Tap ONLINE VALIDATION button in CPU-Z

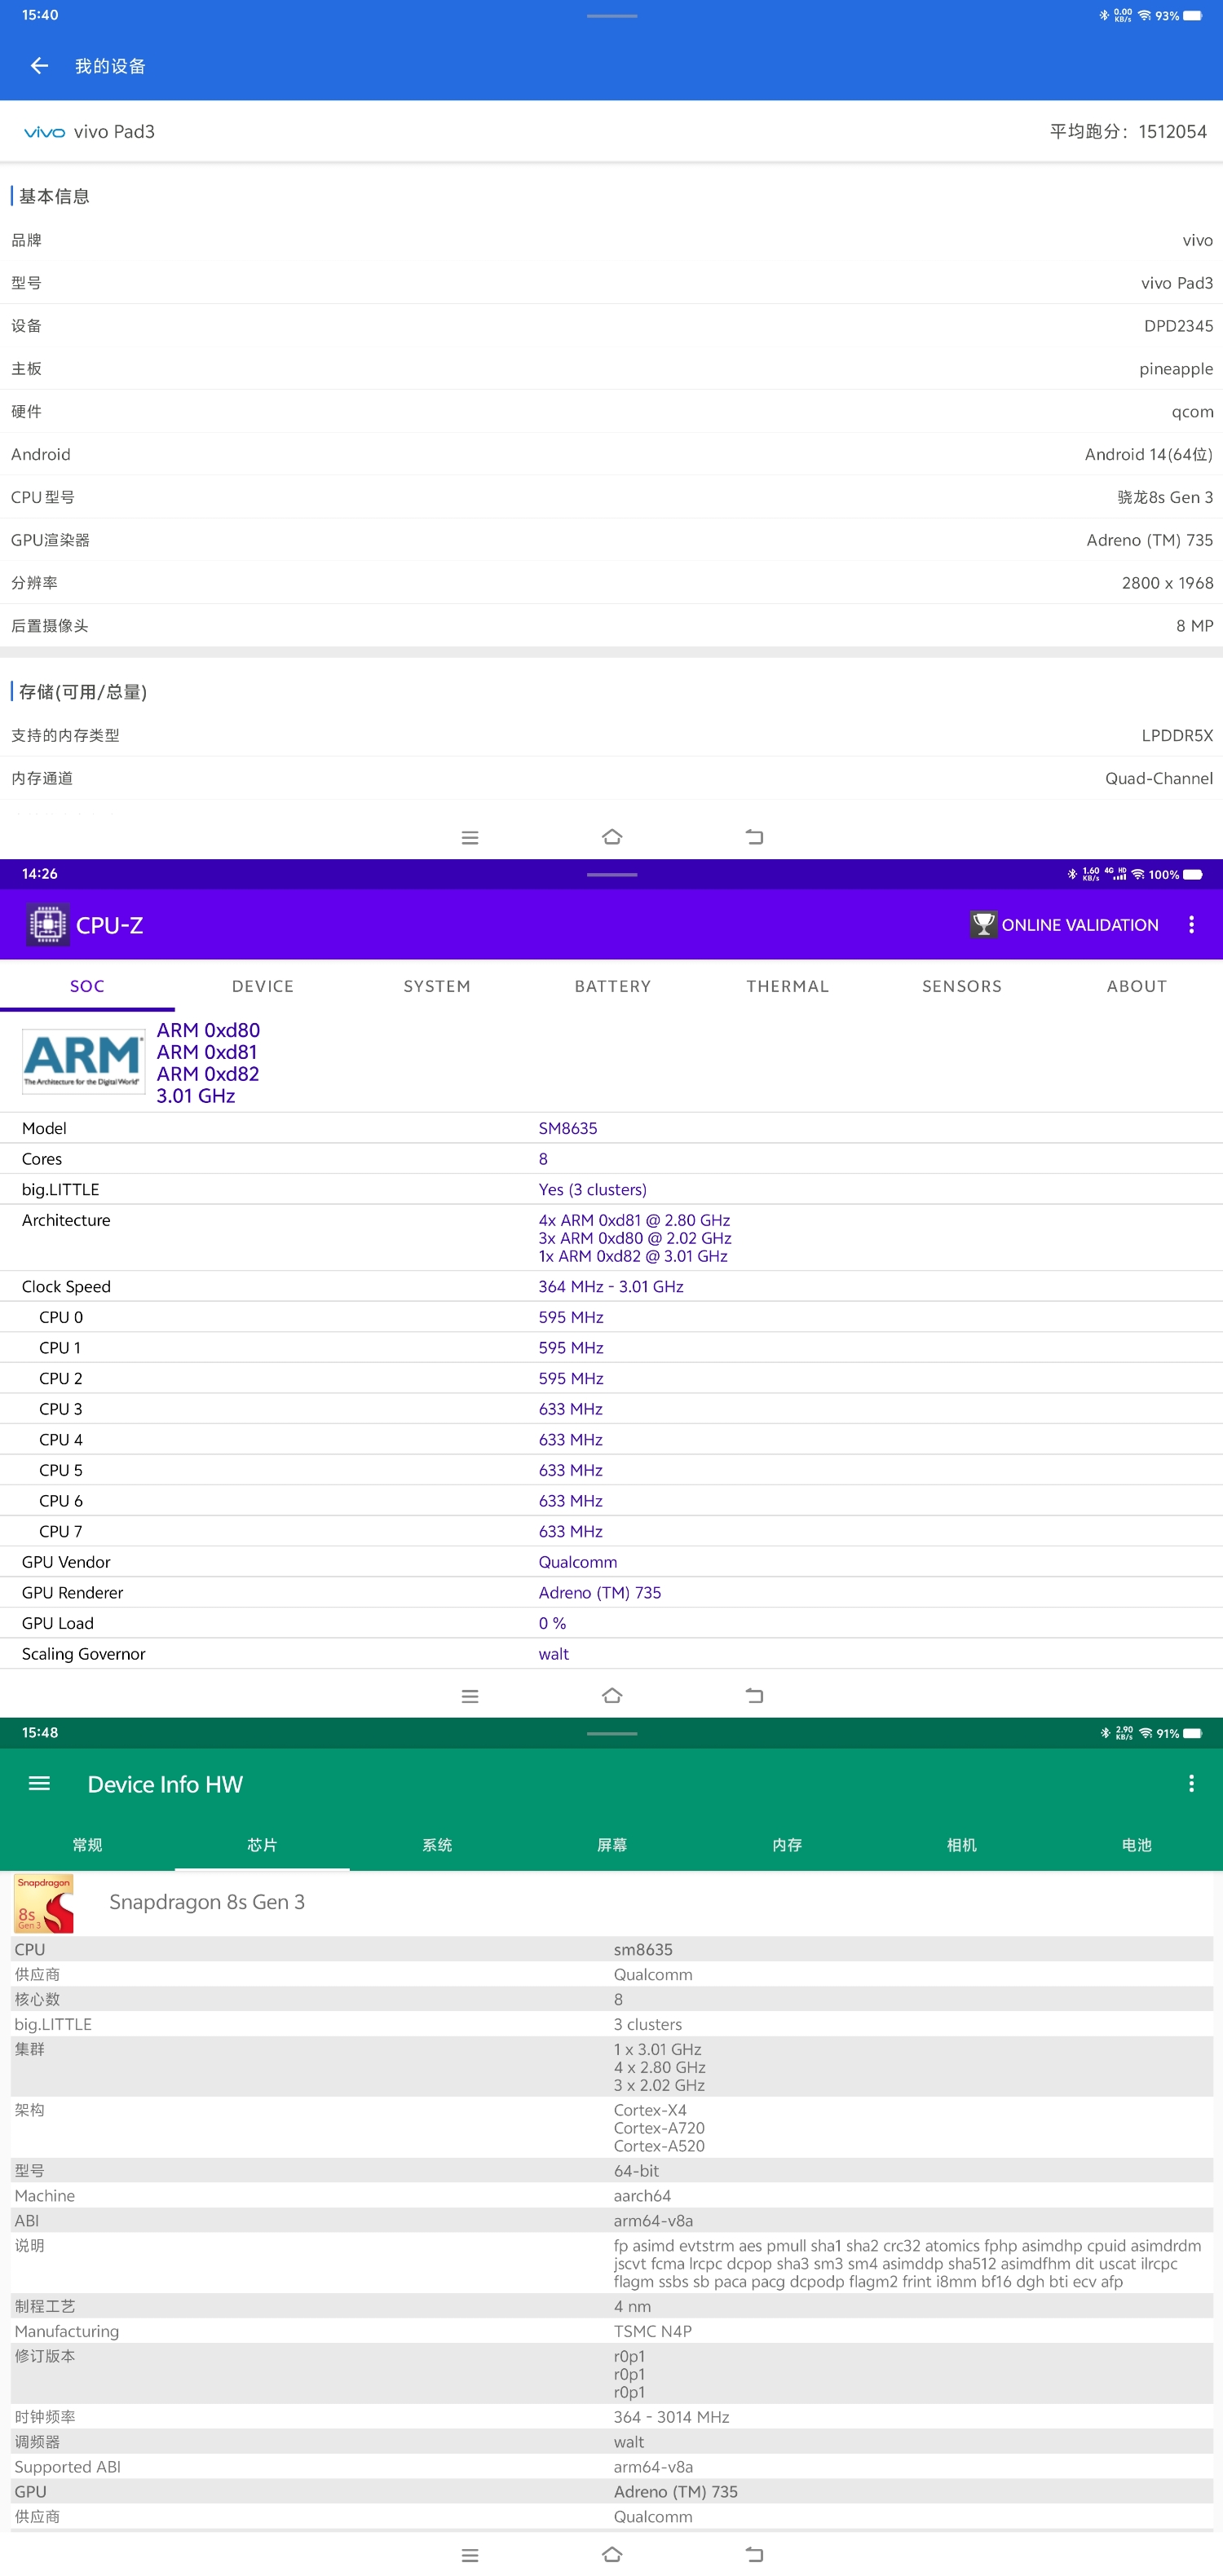coord(1064,925)
